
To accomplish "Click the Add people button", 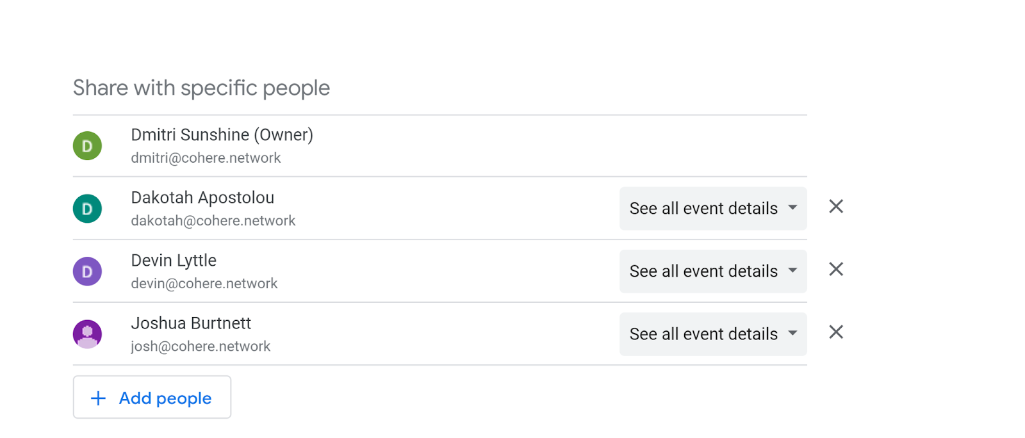I will point(152,397).
